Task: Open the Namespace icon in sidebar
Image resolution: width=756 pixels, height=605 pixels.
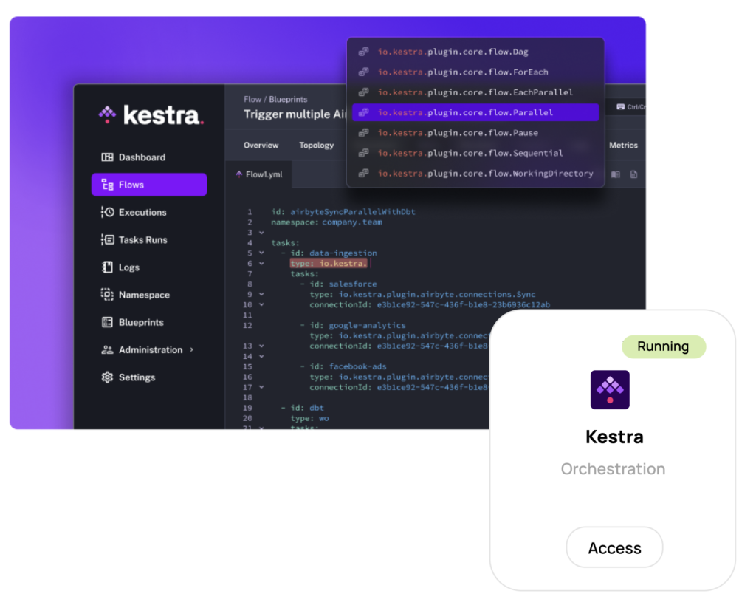Action: tap(108, 294)
